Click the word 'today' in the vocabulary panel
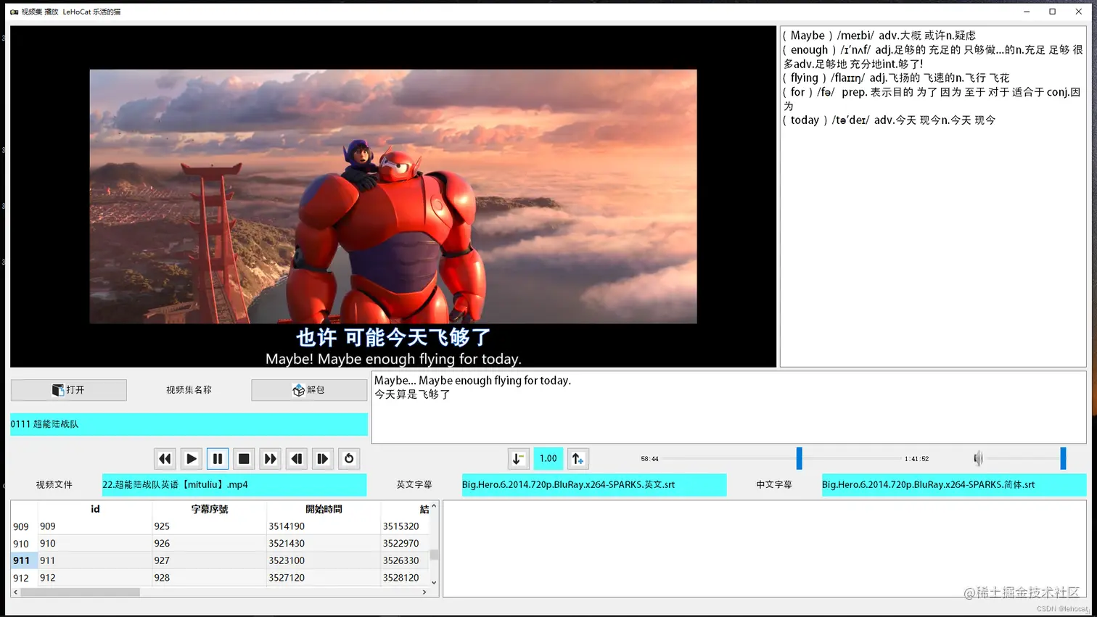The width and height of the screenshot is (1097, 617). pos(805,120)
